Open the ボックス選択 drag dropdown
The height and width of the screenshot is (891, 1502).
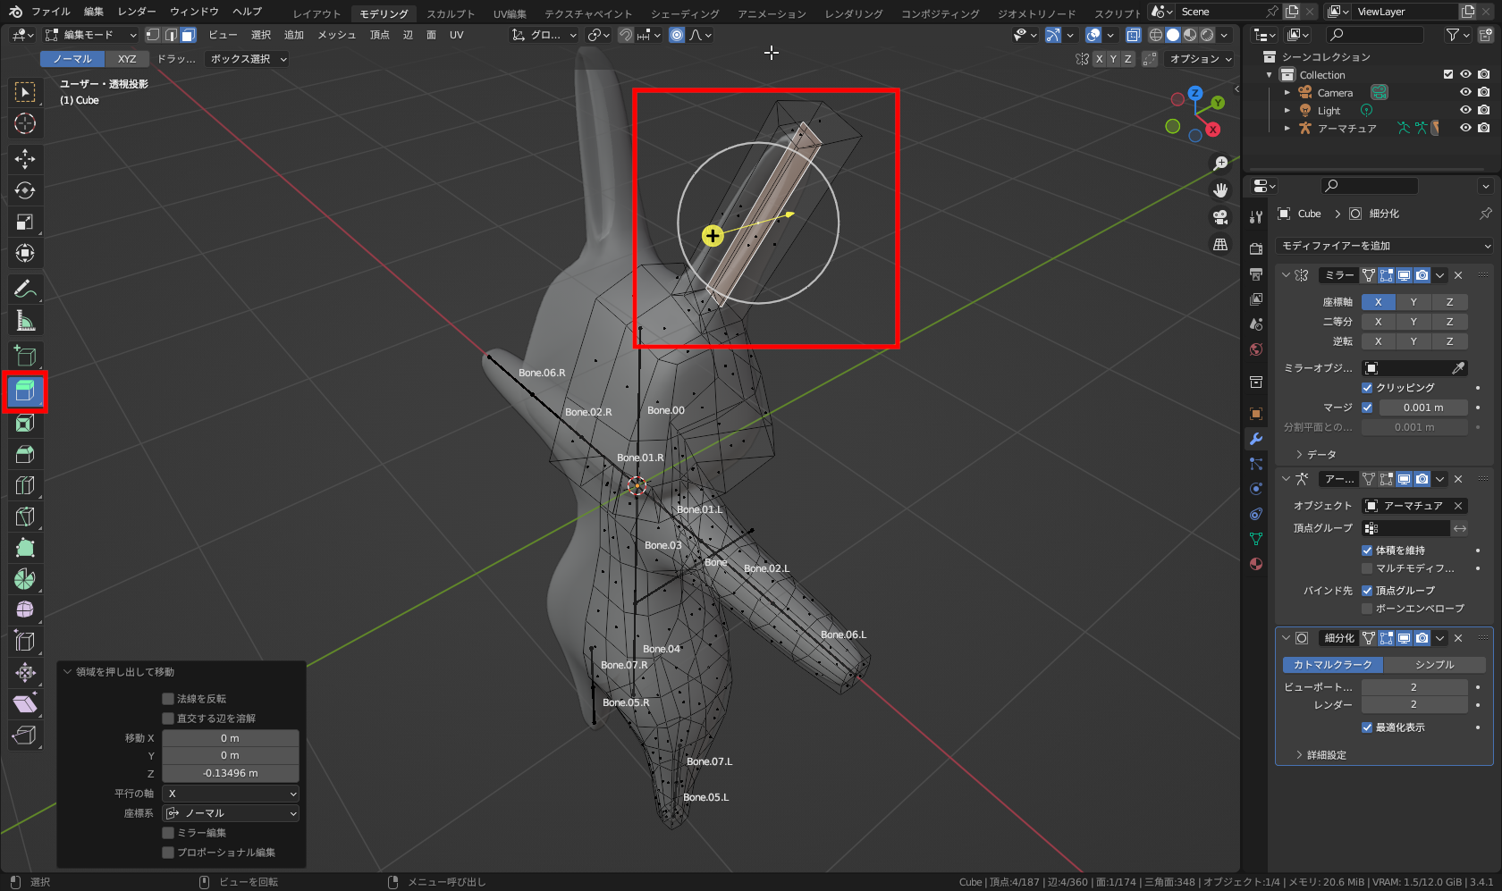[x=248, y=59]
